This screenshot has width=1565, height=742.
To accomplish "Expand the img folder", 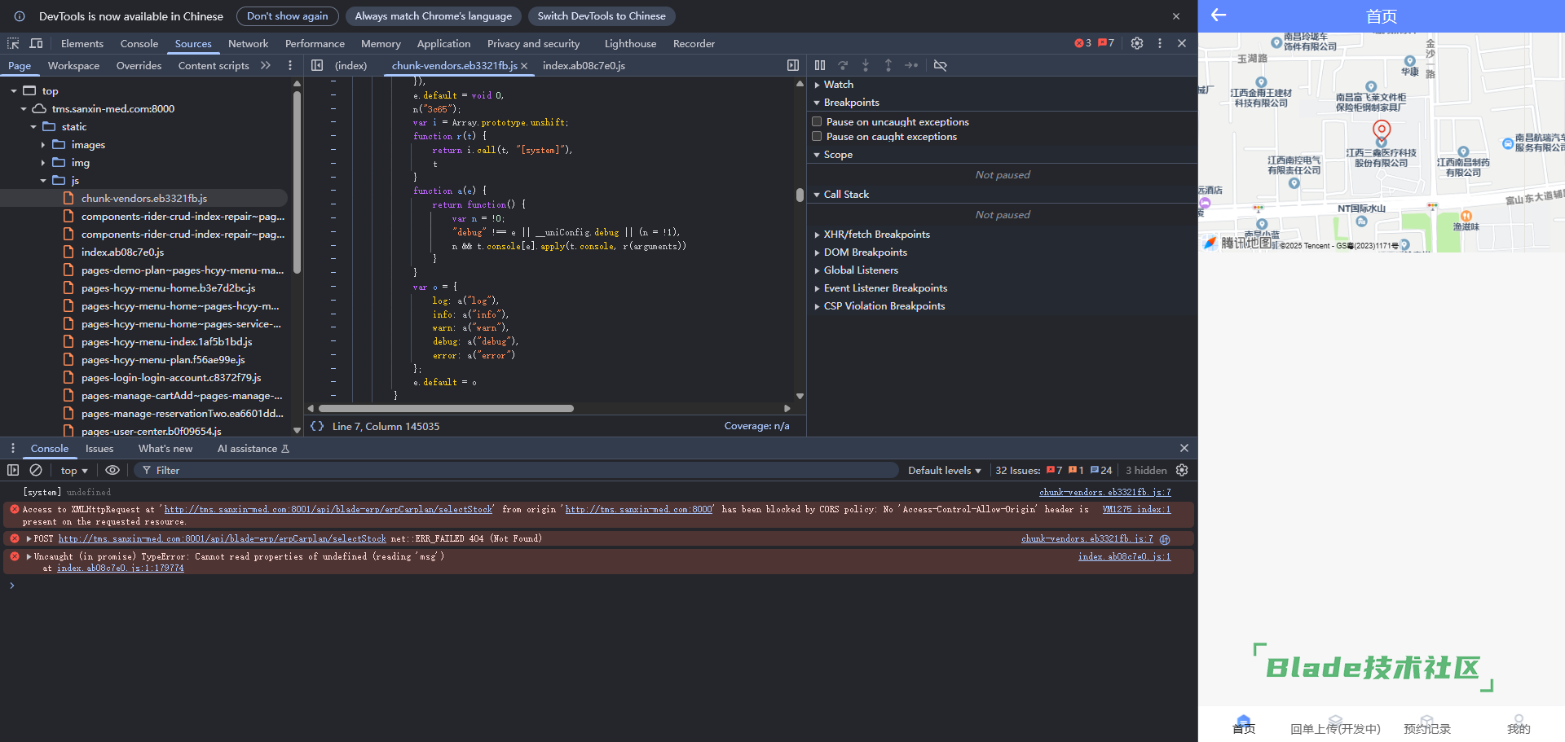I will pyautogui.click(x=43, y=163).
